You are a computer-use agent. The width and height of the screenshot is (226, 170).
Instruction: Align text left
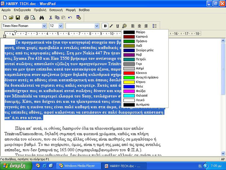coord(133,26)
